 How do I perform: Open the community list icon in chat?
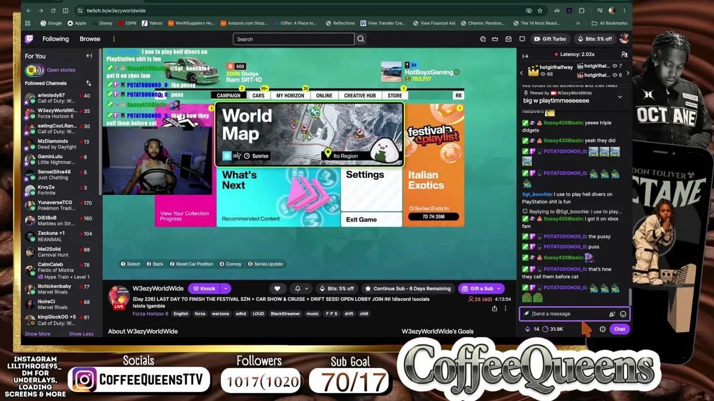click(x=624, y=55)
